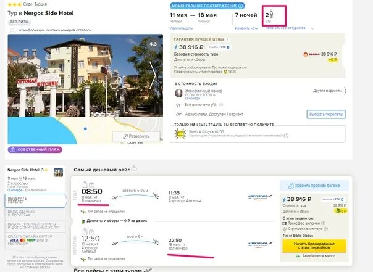Click 'Изменить ночи' link
This screenshot has width=373, height=272.
click(246, 28)
